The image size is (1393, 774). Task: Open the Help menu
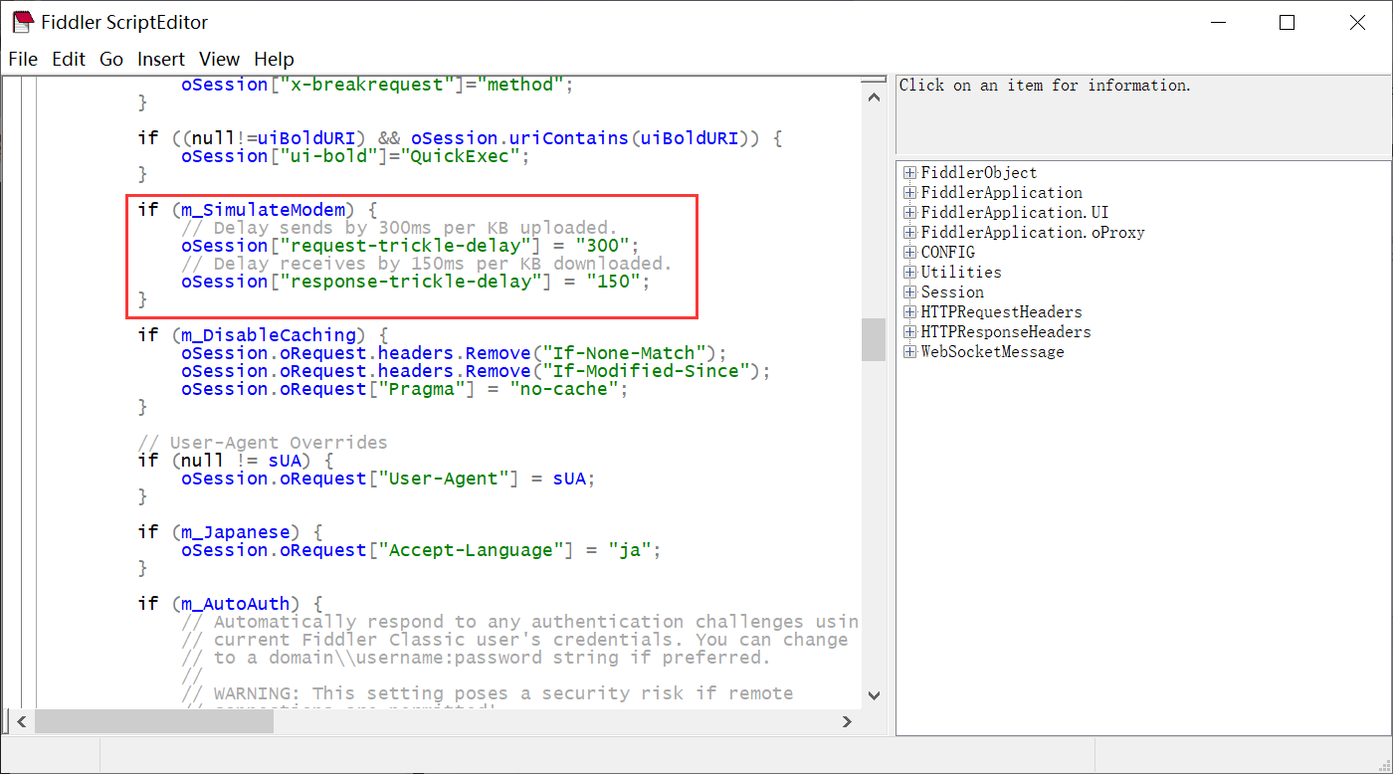click(274, 59)
